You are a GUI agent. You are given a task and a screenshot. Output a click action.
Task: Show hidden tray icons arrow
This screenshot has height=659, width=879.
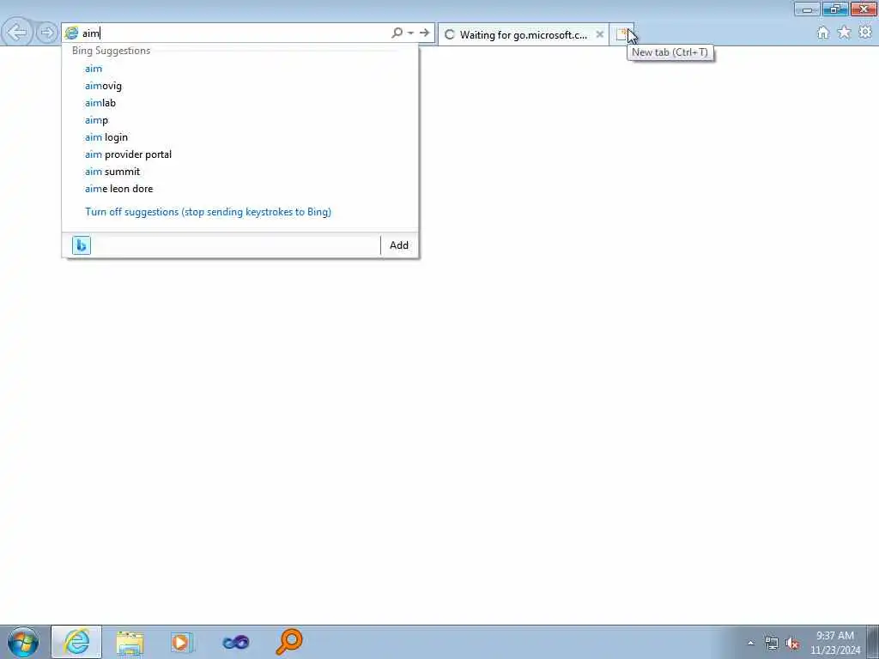[x=750, y=643]
